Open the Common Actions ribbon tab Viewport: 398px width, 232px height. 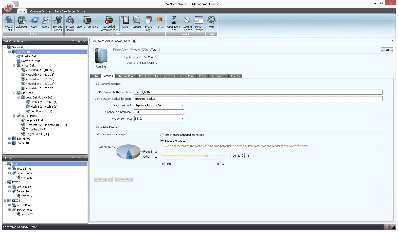[x=40, y=11]
